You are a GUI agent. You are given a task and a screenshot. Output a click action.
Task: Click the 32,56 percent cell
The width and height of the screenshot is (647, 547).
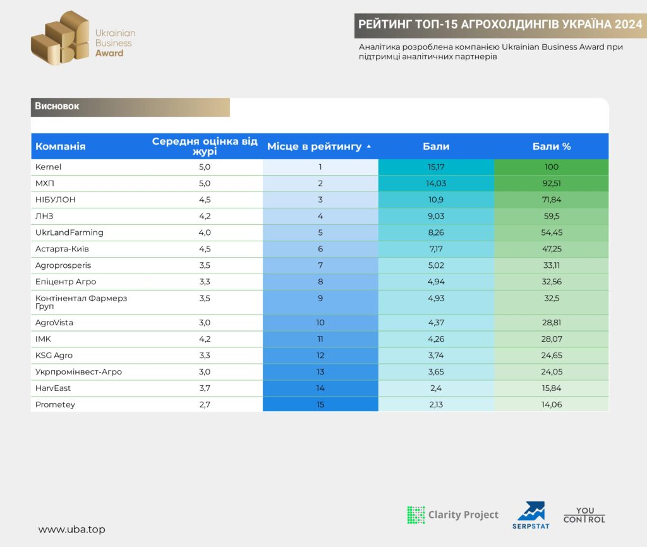(552, 282)
